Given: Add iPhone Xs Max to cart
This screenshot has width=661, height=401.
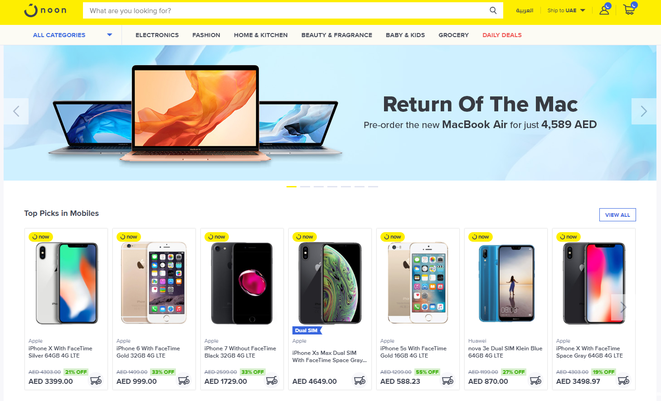Looking at the screenshot, I should coord(360,381).
